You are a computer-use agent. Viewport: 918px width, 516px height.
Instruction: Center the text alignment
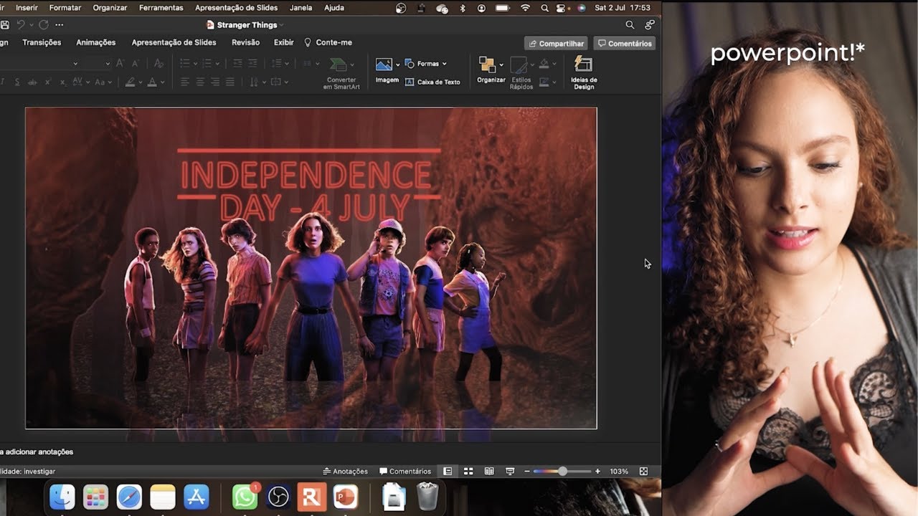pyautogui.click(x=200, y=82)
